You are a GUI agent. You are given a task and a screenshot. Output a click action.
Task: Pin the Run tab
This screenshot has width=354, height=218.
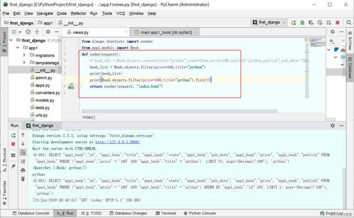(13, 166)
